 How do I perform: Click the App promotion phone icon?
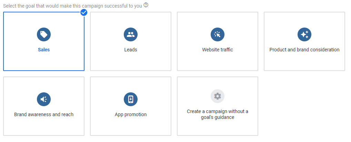click(131, 99)
